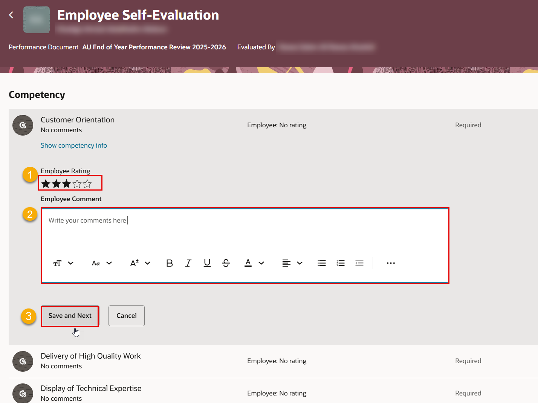Viewport: 538px width, 403px height.
Task: Toggle strikethrough formatting
Action: (226, 263)
